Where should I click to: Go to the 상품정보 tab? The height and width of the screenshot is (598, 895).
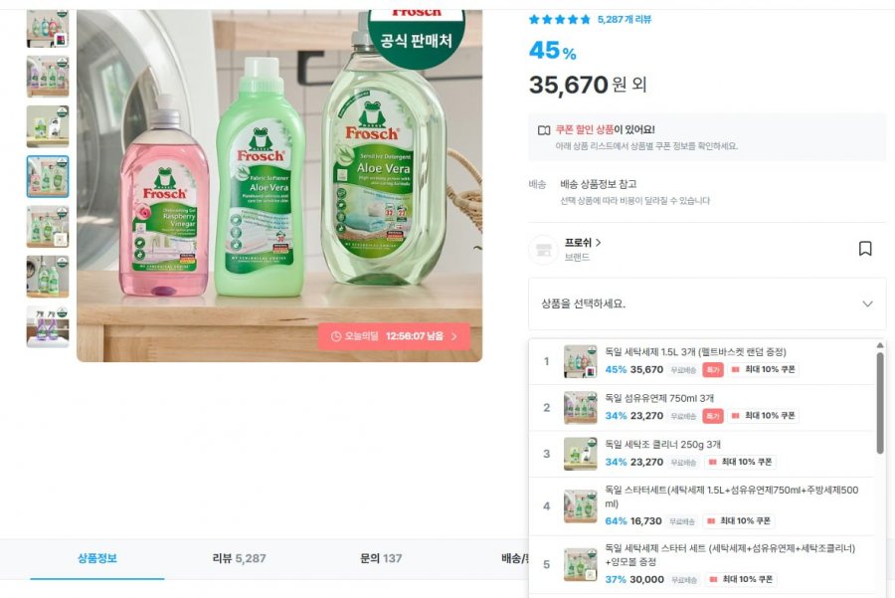click(97, 559)
